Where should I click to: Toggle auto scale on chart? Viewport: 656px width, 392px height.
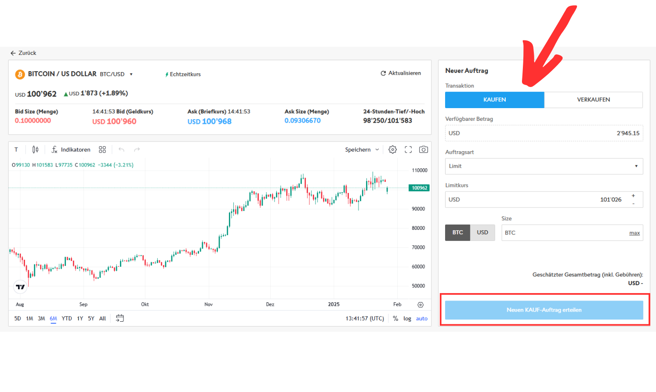click(x=422, y=319)
